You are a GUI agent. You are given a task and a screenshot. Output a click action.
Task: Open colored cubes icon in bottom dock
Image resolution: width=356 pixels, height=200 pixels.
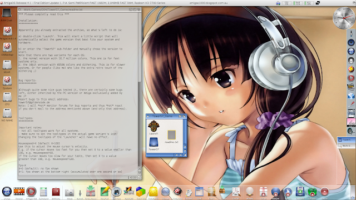[141, 192]
